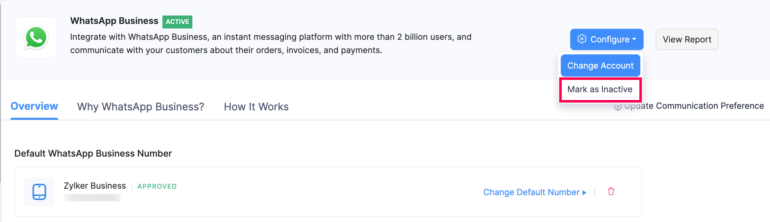This screenshot has width=770, height=222.
Task: Click the red trash delete icon
Action: pos(611,192)
